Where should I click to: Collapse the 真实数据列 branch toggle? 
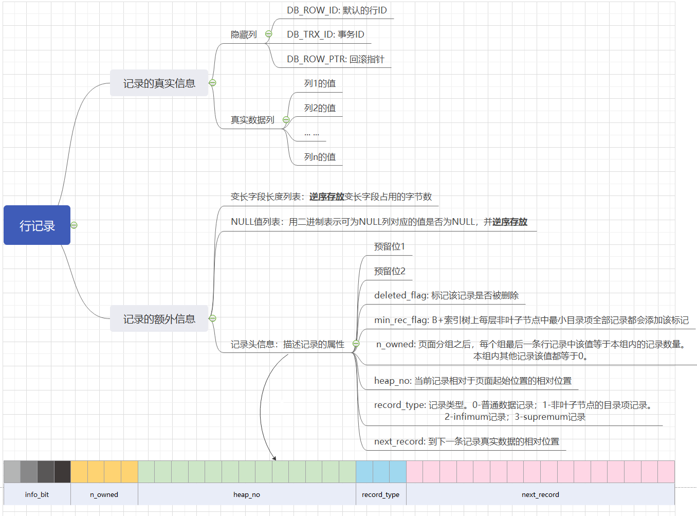pyautogui.click(x=286, y=120)
